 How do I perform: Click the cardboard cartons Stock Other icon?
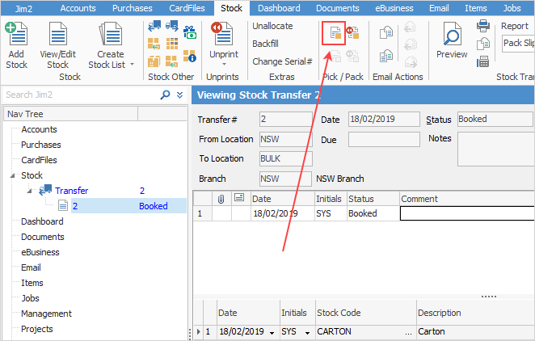(x=154, y=61)
